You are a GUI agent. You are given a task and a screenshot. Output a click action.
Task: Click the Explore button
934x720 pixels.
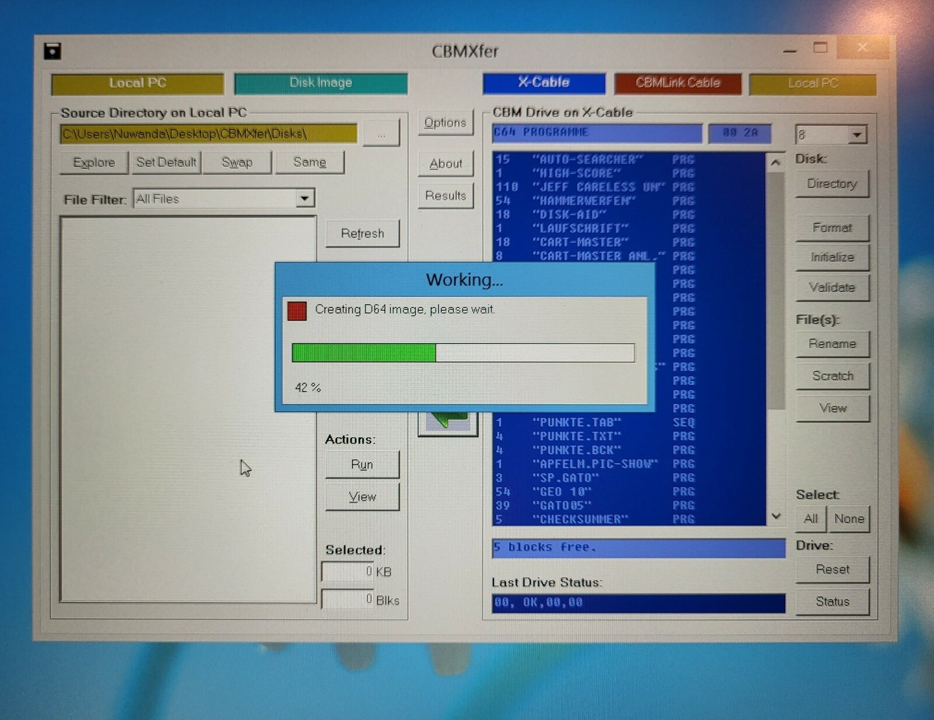tap(94, 162)
